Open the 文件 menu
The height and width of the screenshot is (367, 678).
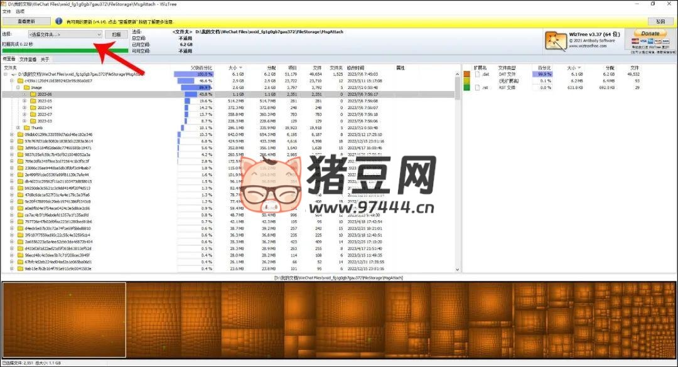tap(6, 11)
